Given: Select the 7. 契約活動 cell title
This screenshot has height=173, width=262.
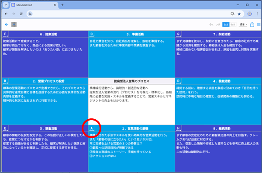Looking at the screenshot, I should 222,34.
